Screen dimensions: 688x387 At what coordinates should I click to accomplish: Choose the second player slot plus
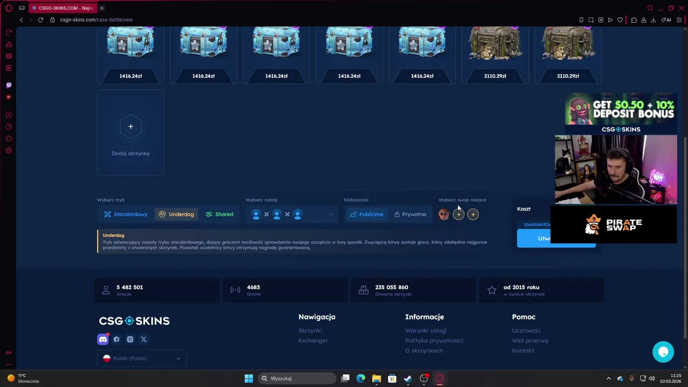(458, 214)
